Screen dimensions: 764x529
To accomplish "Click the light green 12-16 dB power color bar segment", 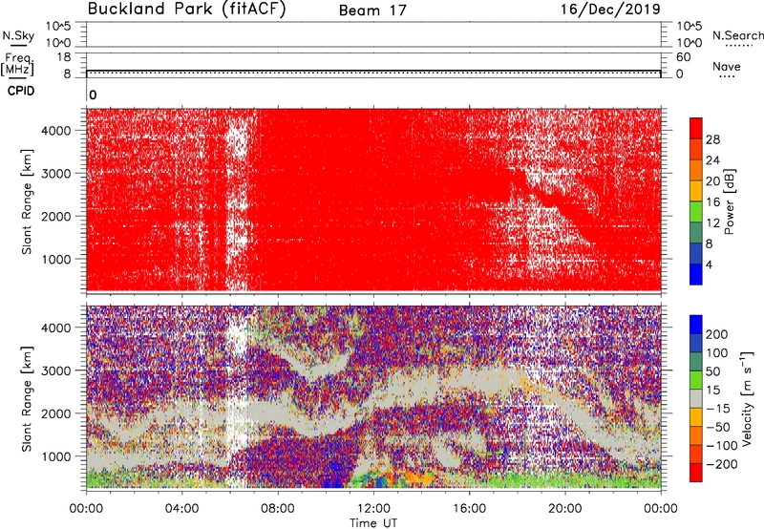I will click(x=696, y=212).
